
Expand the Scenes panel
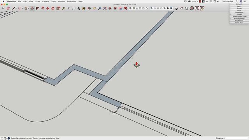click(239, 8)
